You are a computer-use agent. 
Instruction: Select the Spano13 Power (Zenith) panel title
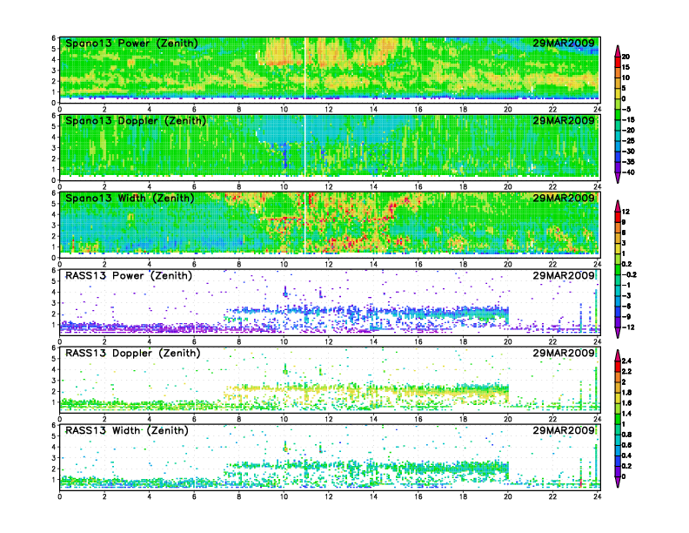pyautogui.click(x=130, y=44)
